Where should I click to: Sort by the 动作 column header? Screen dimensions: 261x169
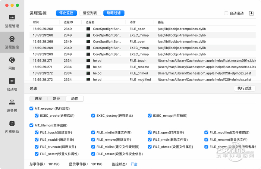tap(132, 22)
